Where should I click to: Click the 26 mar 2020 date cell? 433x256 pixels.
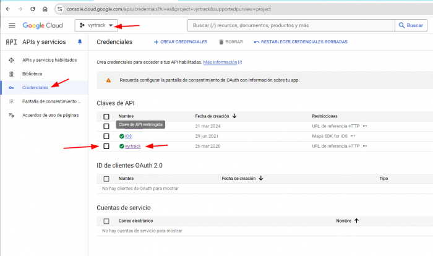click(x=208, y=146)
